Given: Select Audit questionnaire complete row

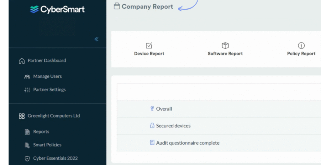Looking at the screenshot, I should pyautogui.click(x=219, y=143).
